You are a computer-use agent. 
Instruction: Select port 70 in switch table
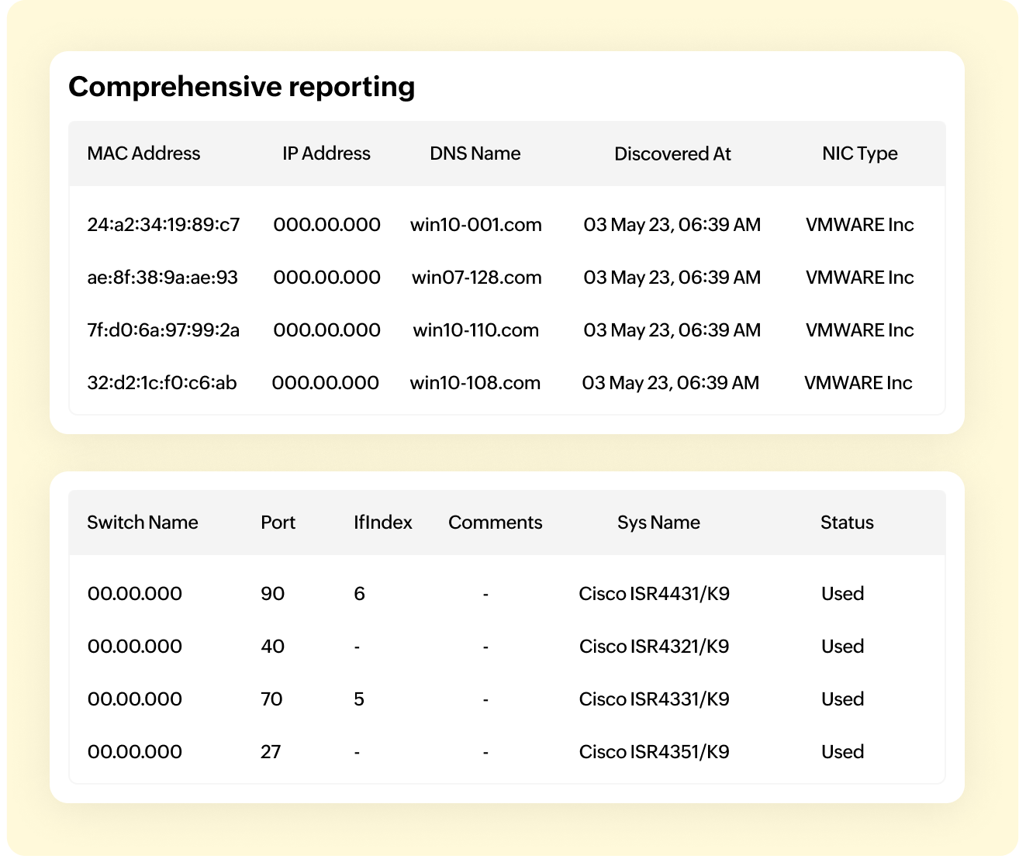pyautogui.click(x=271, y=699)
